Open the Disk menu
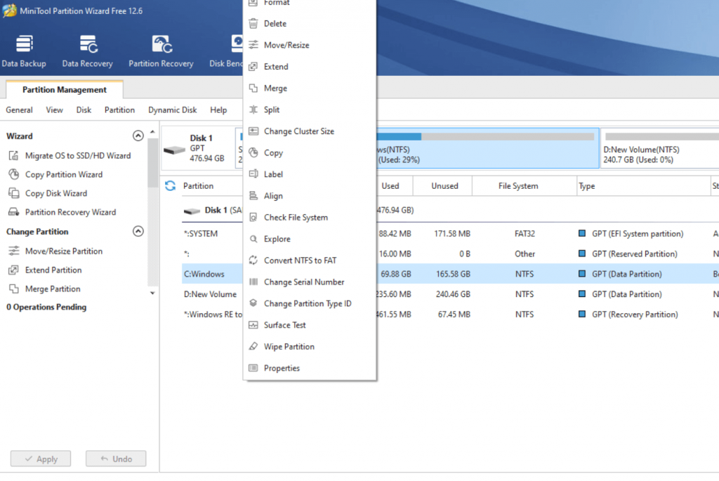The height and width of the screenshot is (481, 719). pyautogui.click(x=84, y=110)
